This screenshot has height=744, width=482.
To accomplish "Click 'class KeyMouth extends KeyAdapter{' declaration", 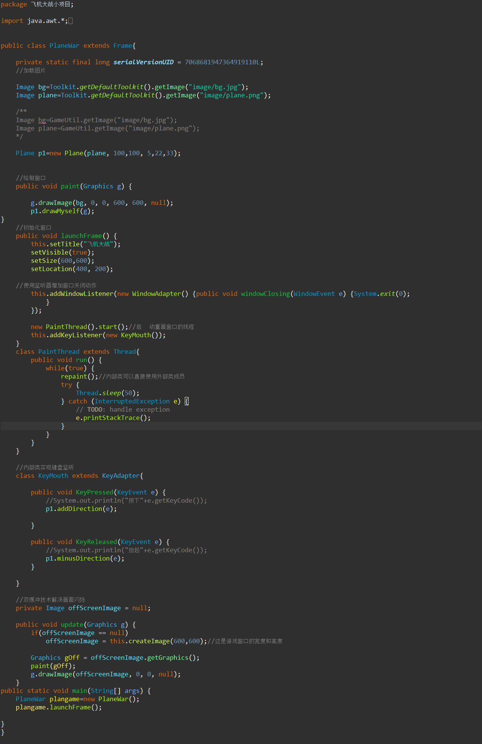I will point(79,476).
